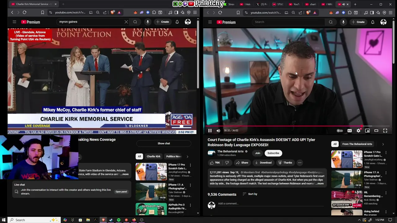This screenshot has width=397, height=223.
Task: Go to YouTube Premium home in left window
Action: pyautogui.click(x=30, y=22)
